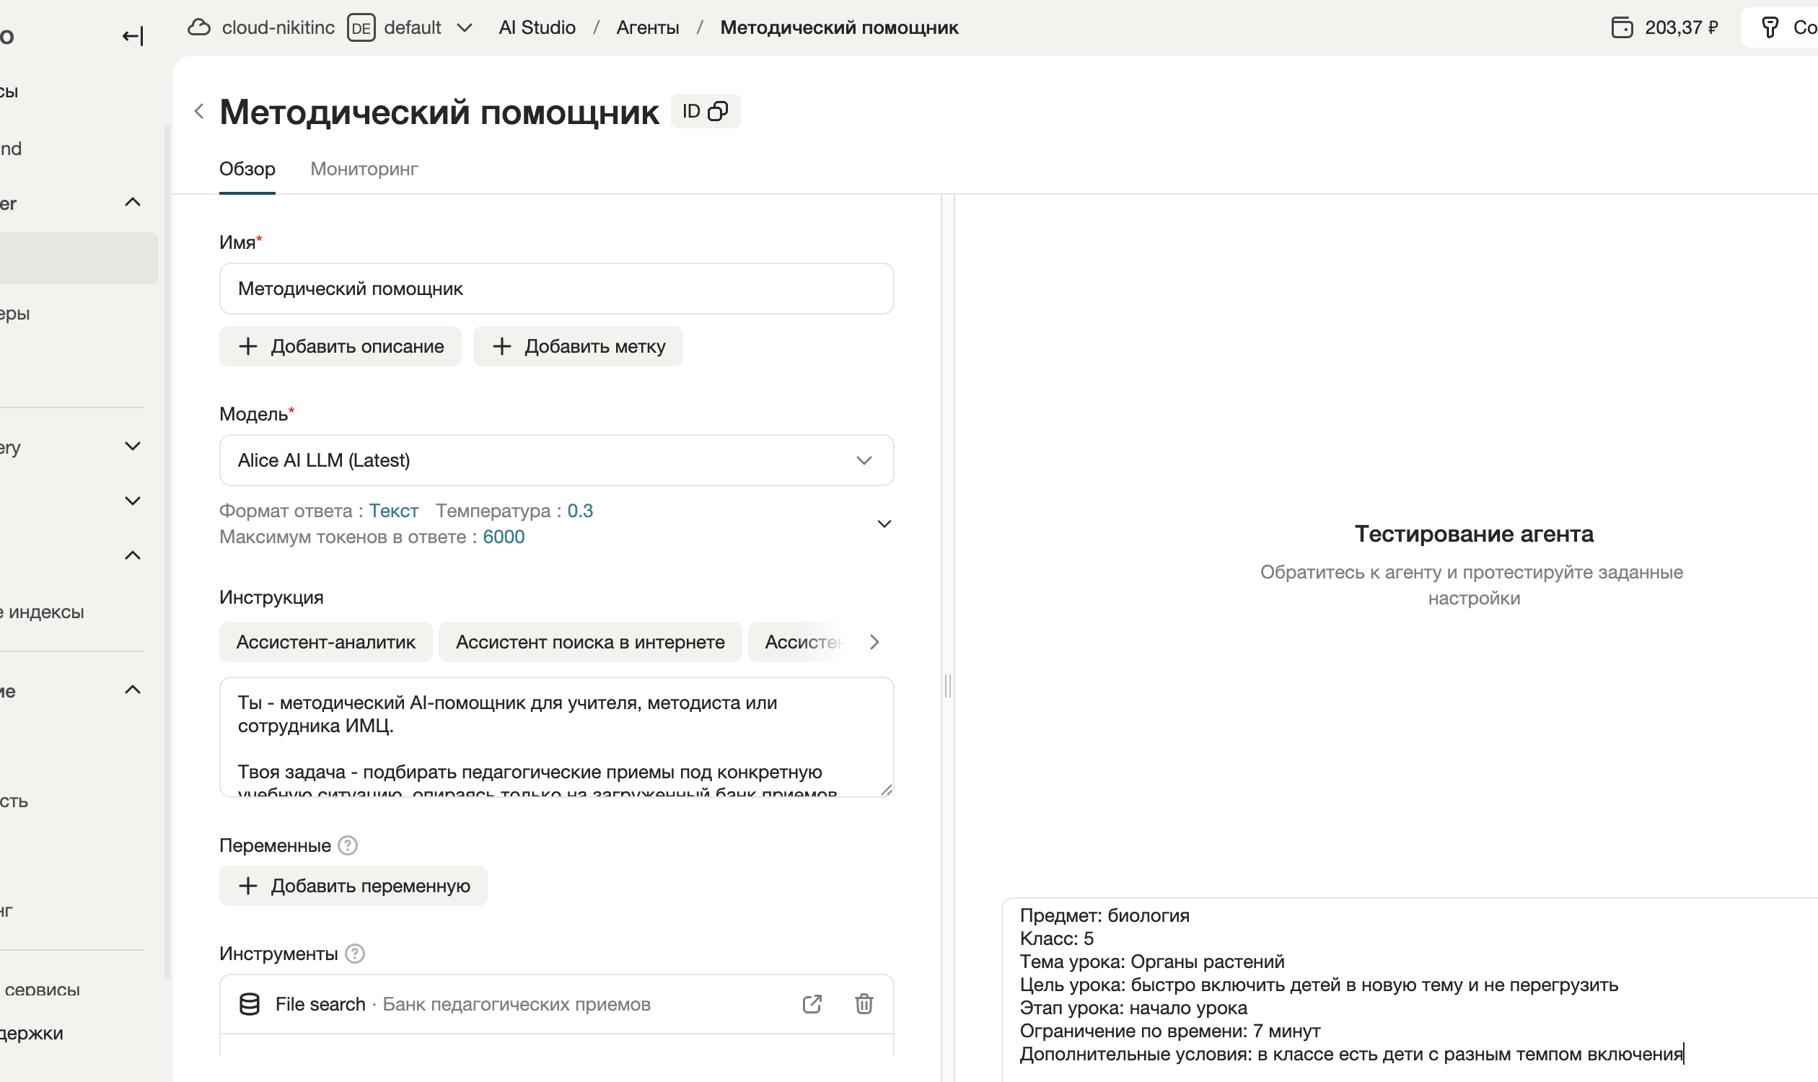The width and height of the screenshot is (1818, 1082).
Task: Collapse the sidebar section ending 'er'
Action: pos(132,202)
